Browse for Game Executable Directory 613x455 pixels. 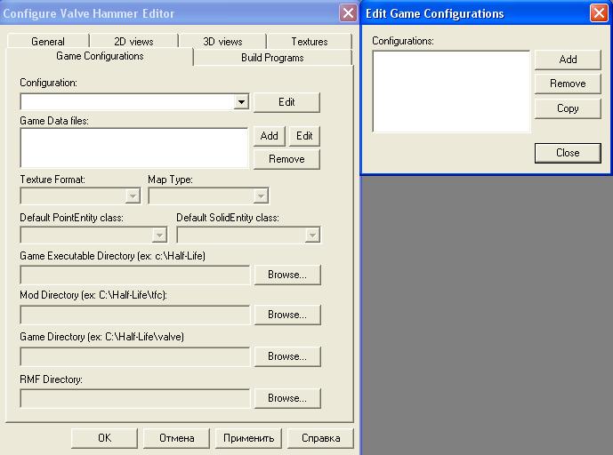click(x=287, y=275)
